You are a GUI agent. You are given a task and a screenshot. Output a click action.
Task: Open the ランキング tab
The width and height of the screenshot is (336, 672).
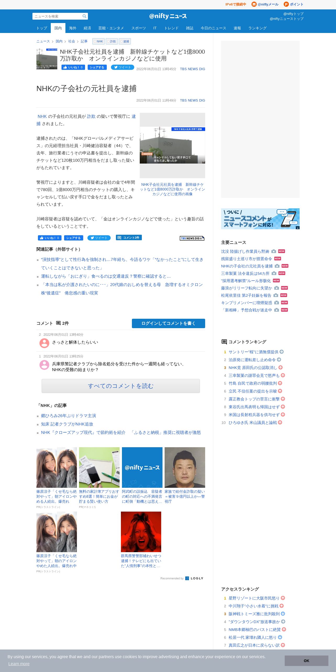pyautogui.click(x=257, y=28)
